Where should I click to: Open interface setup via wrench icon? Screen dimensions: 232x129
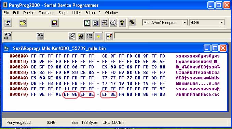click(113, 23)
